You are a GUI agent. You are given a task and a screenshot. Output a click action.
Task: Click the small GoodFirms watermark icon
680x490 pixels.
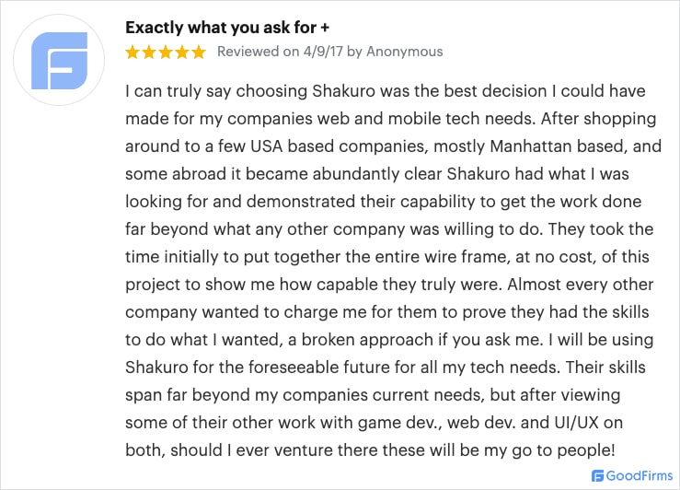[x=597, y=475]
